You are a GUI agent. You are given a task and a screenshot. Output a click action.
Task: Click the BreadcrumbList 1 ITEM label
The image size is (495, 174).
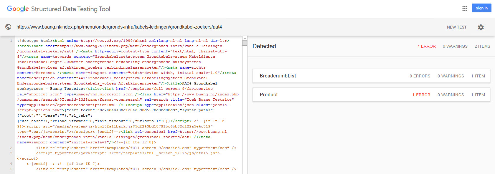click(x=478, y=76)
